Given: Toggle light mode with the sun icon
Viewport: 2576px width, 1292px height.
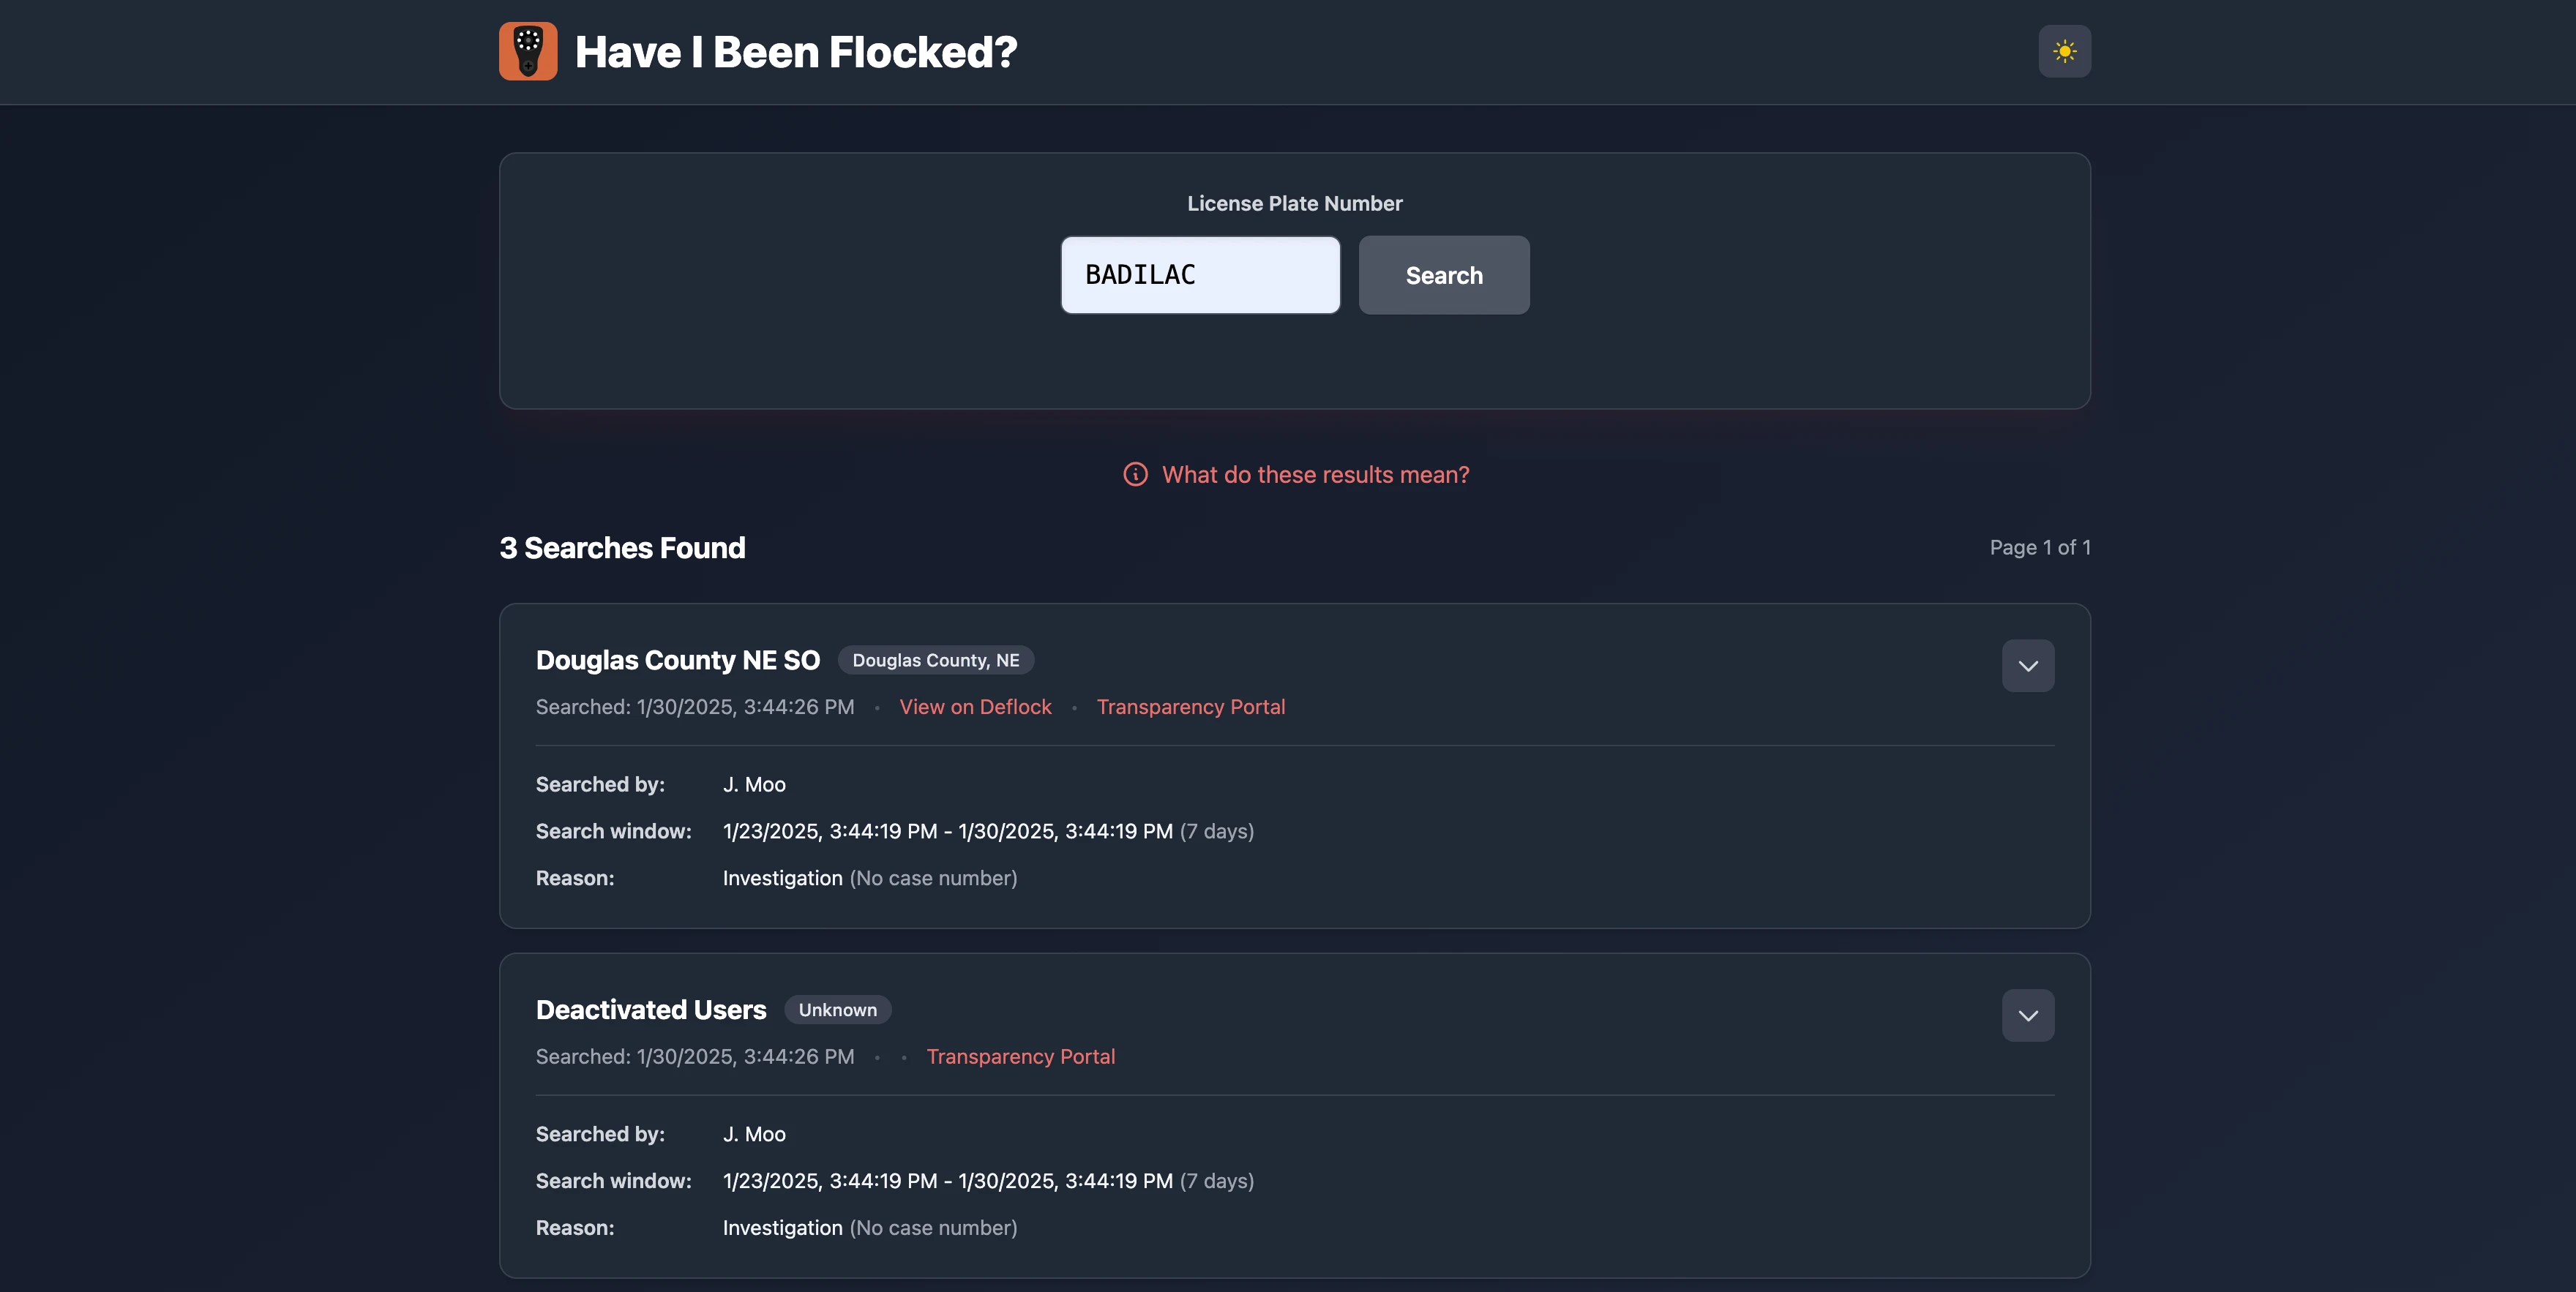Looking at the screenshot, I should (2064, 51).
